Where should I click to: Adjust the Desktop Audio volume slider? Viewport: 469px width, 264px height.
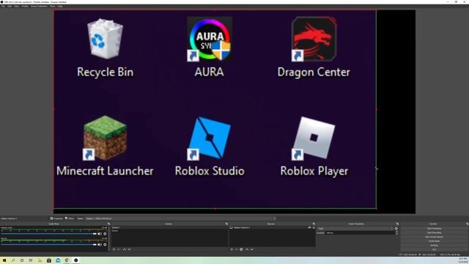(x=49, y=234)
